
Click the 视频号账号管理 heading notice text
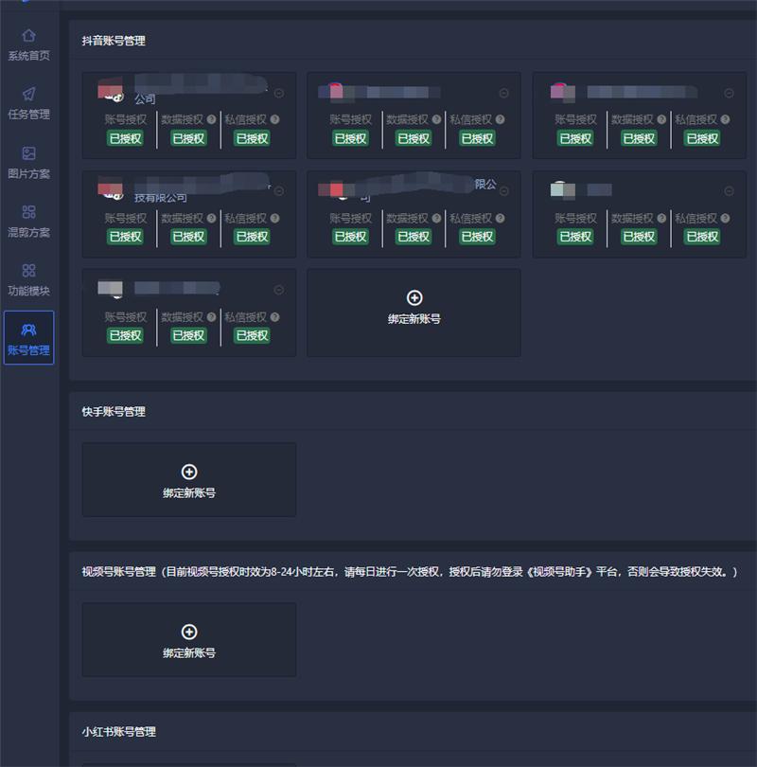pos(410,571)
